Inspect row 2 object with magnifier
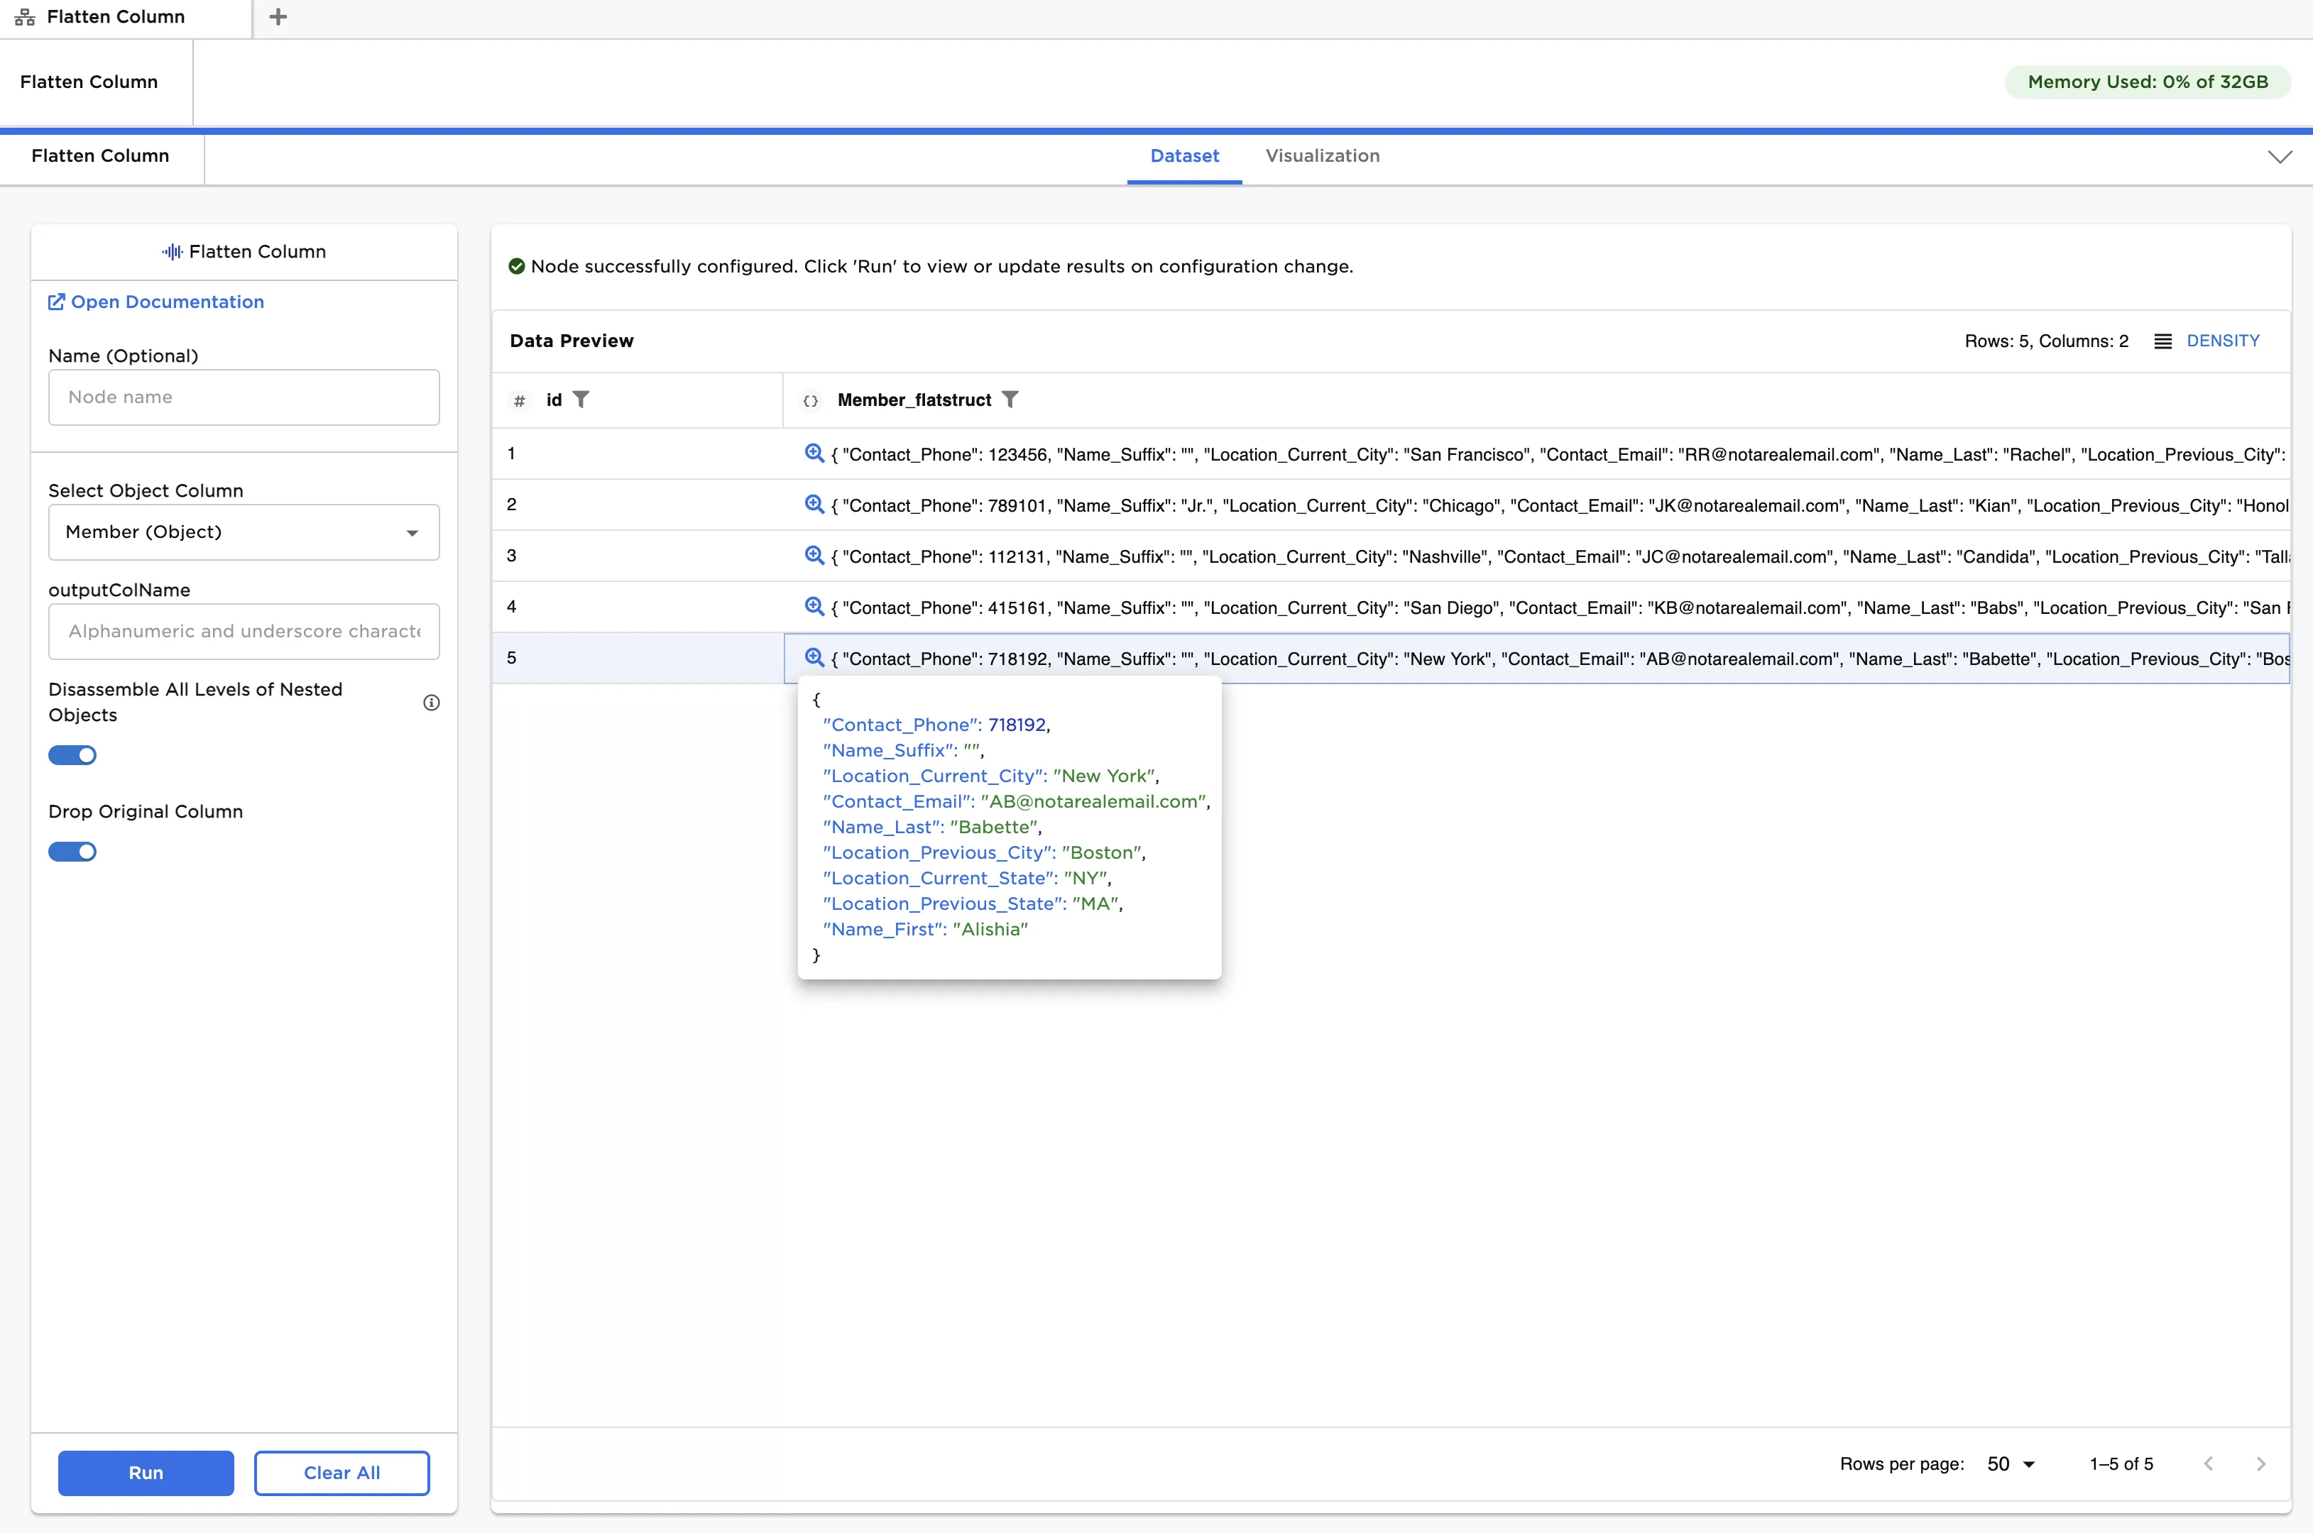Image resolution: width=2313 pixels, height=1533 pixels. pyautogui.click(x=814, y=503)
